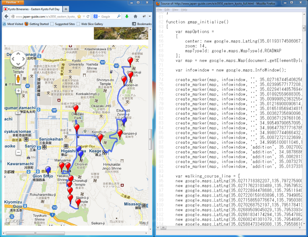The width and height of the screenshot is (308, 237).
Task: Click the Street View pegman icon
Action: pos(18,79)
